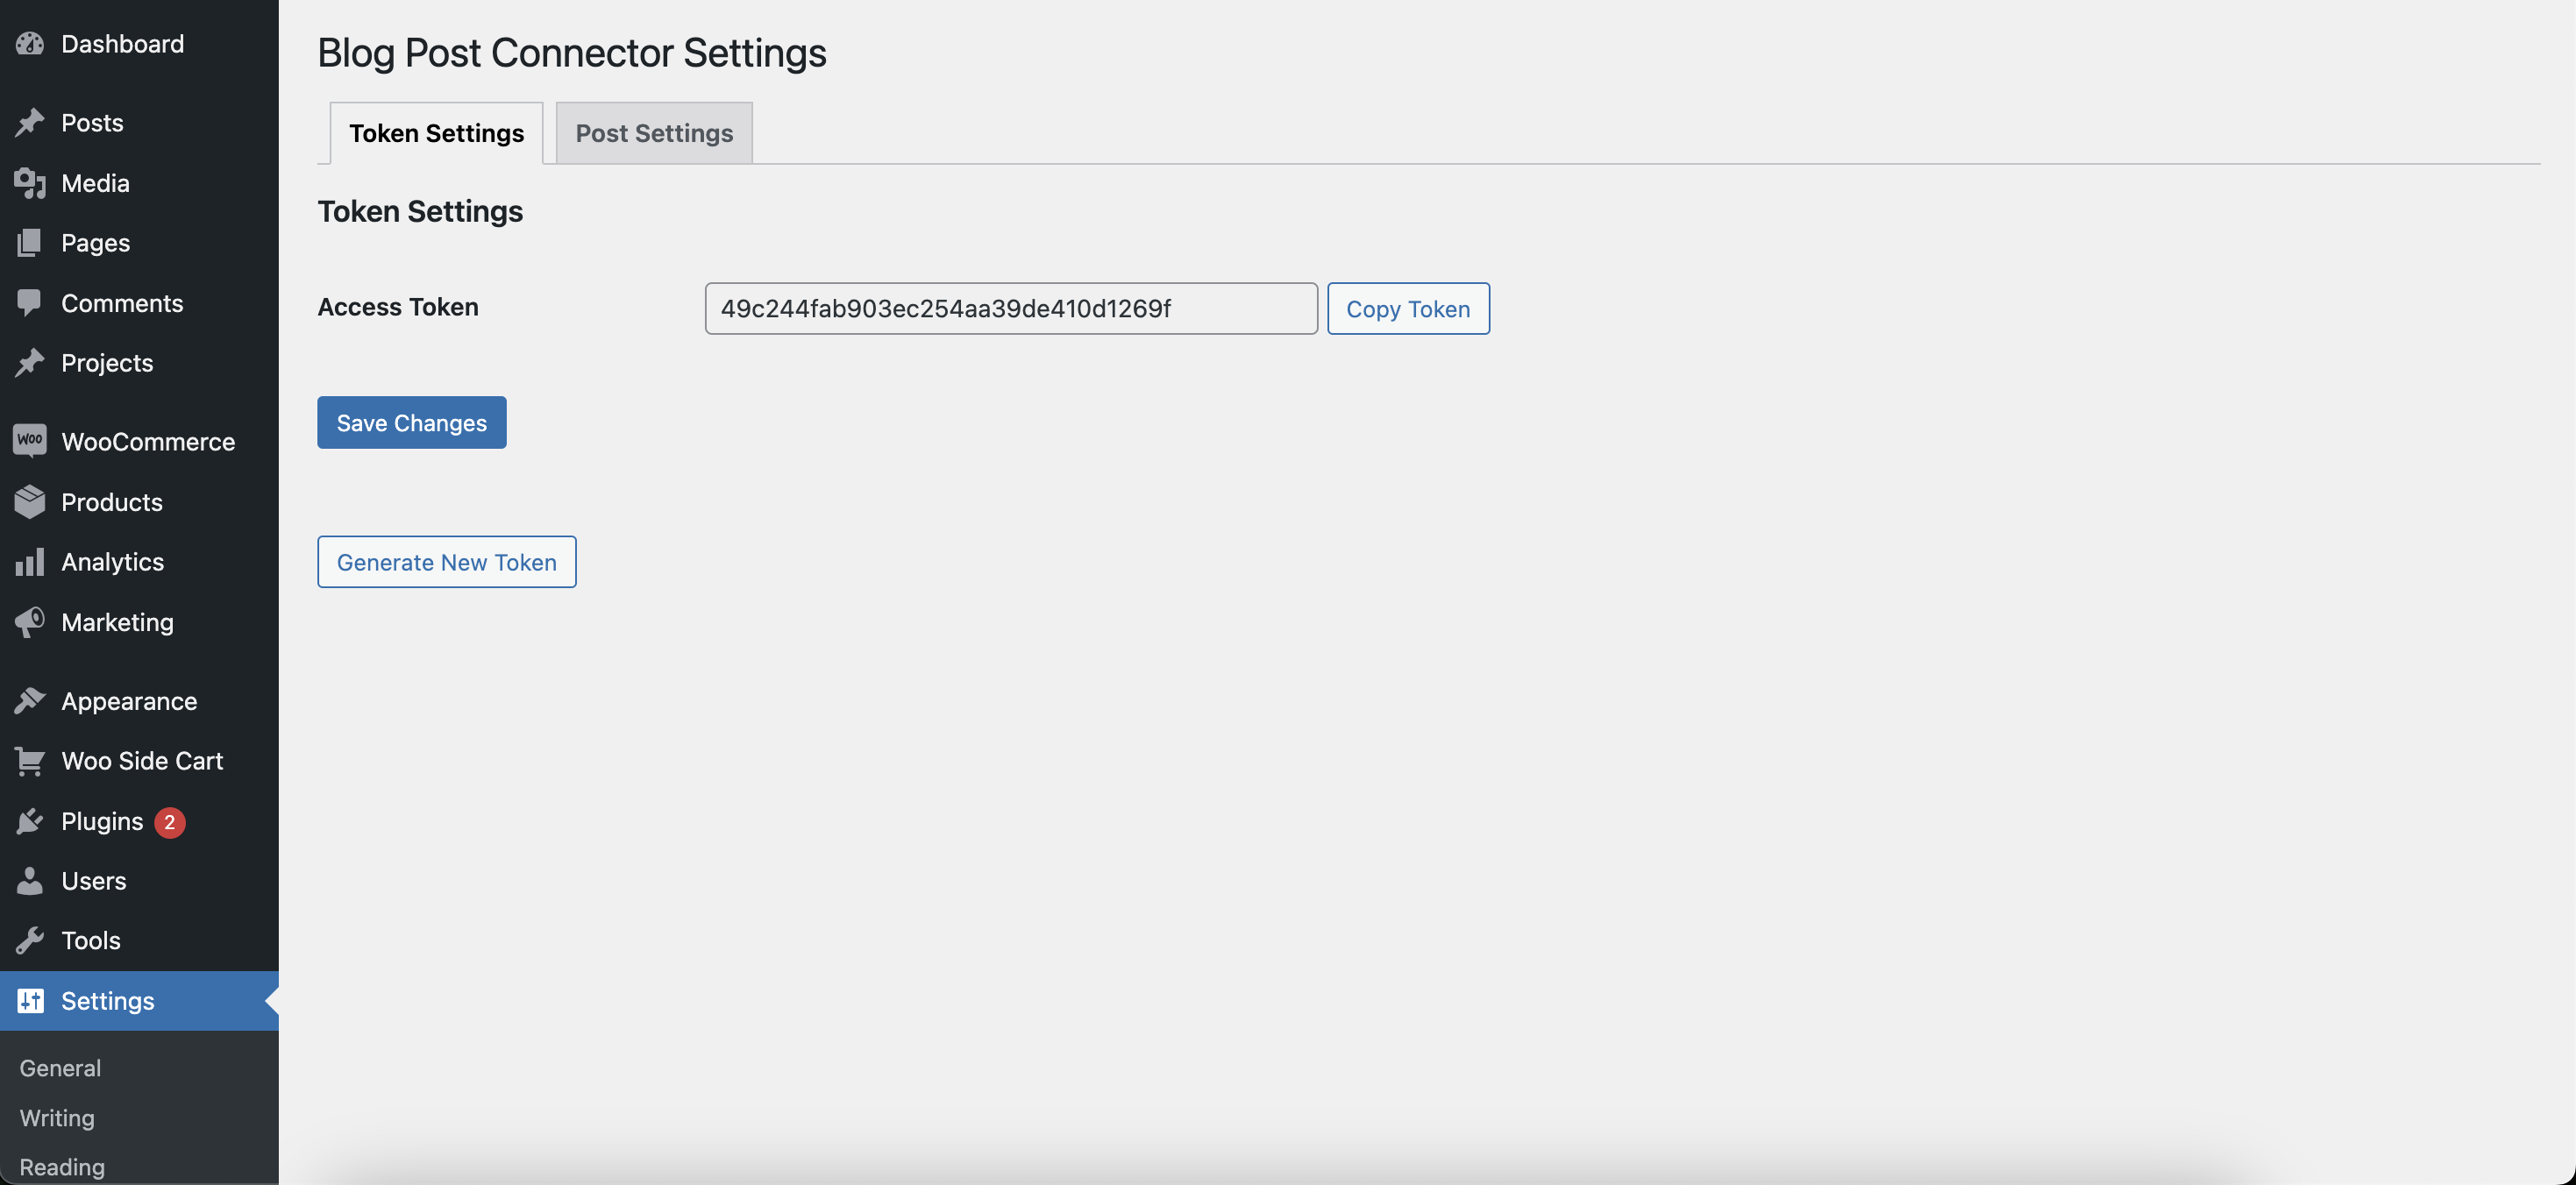Click the Users person icon
This screenshot has height=1185, width=2576.
click(30, 880)
